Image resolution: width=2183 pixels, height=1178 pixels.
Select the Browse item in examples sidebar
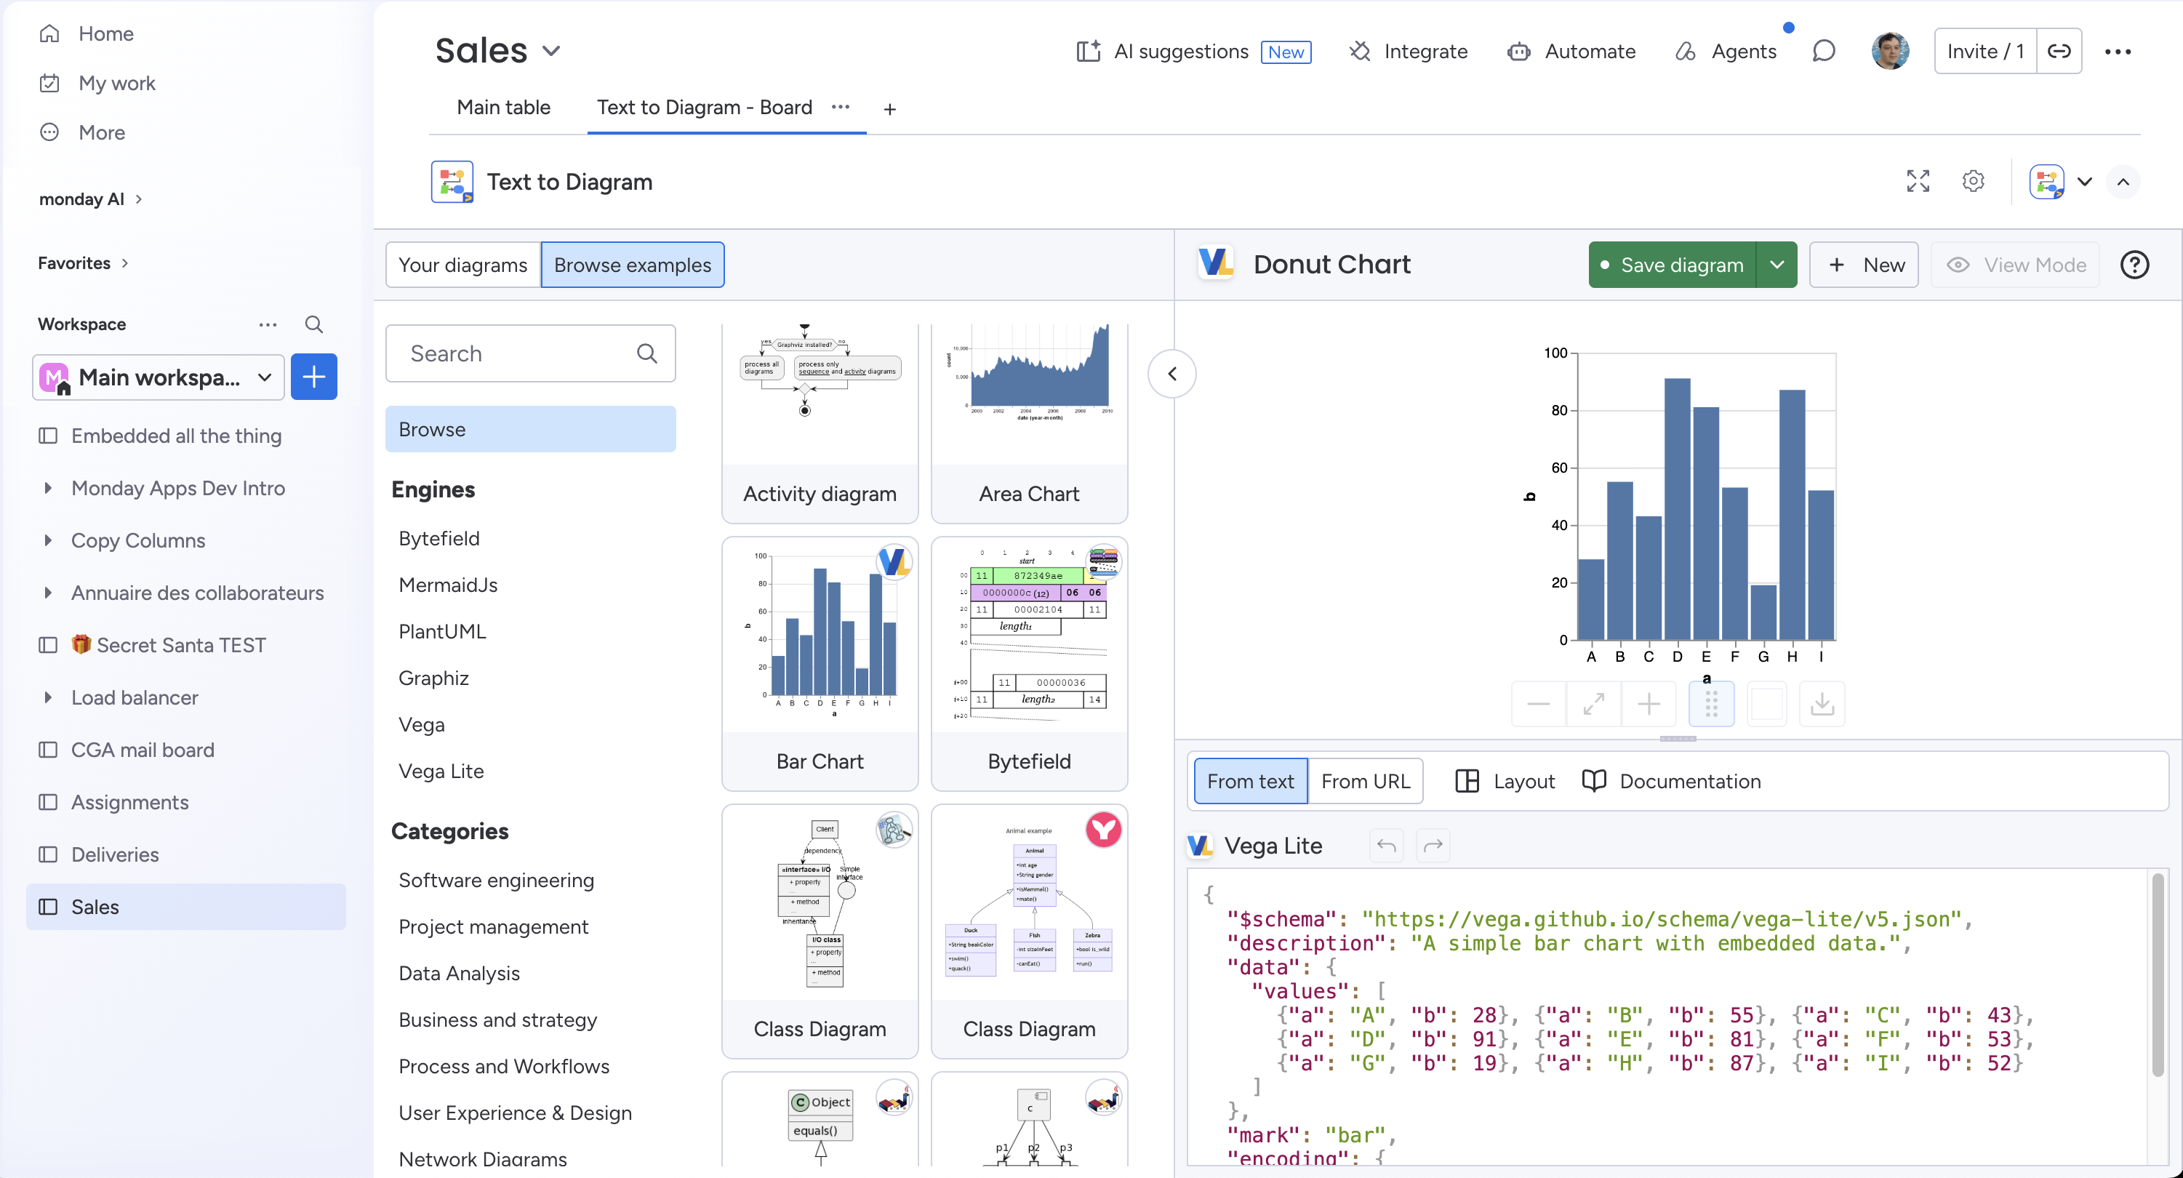(531, 430)
